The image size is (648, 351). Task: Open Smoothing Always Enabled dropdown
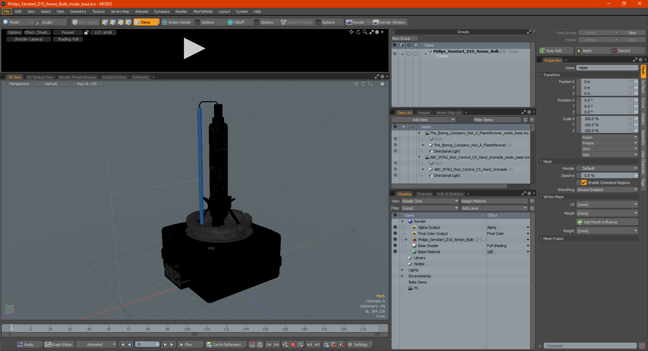[x=607, y=190]
